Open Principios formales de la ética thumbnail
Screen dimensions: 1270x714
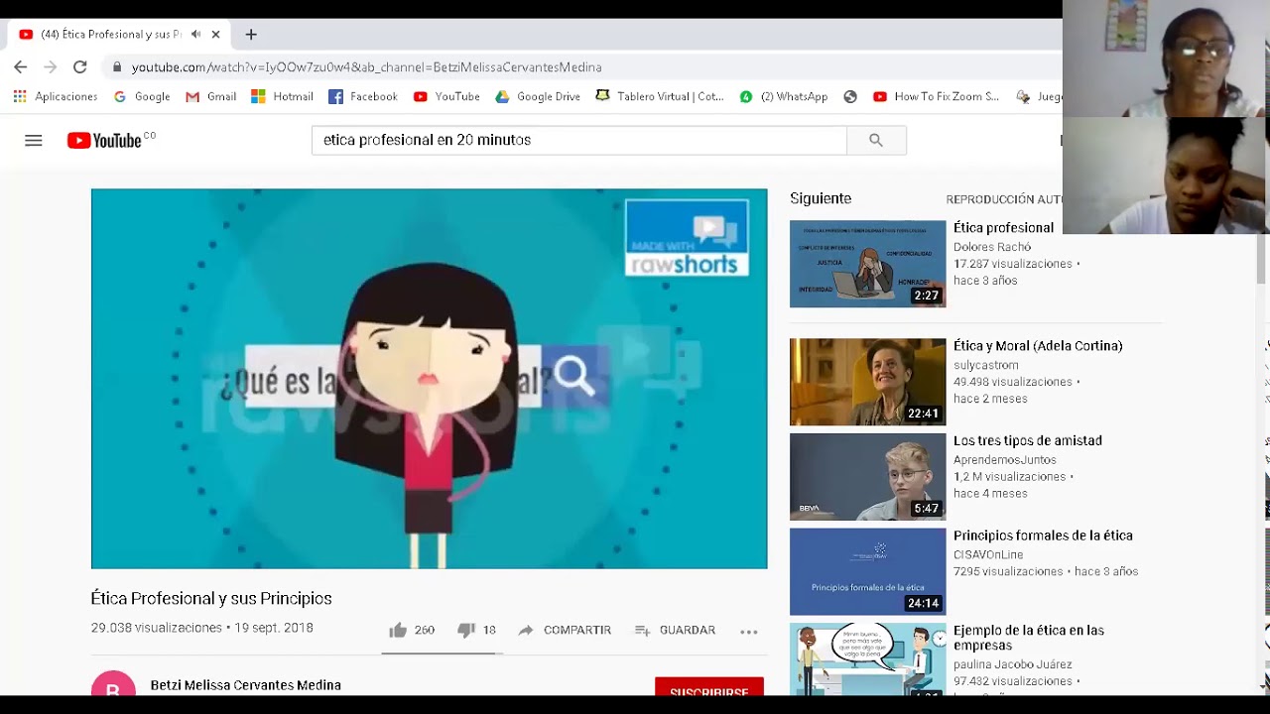[868, 571]
